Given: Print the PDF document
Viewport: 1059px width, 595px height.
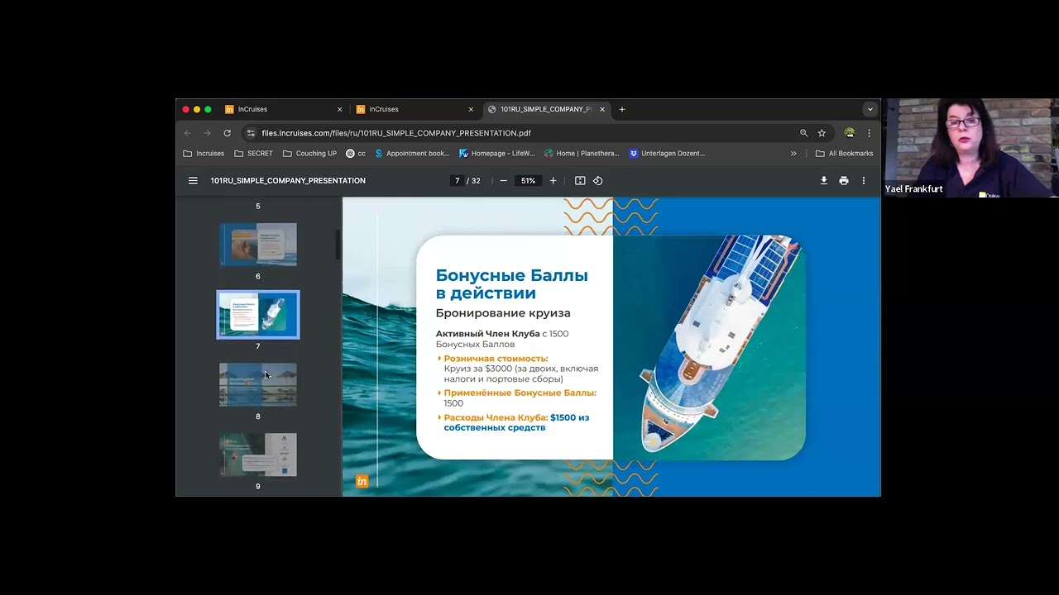Looking at the screenshot, I should [844, 181].
